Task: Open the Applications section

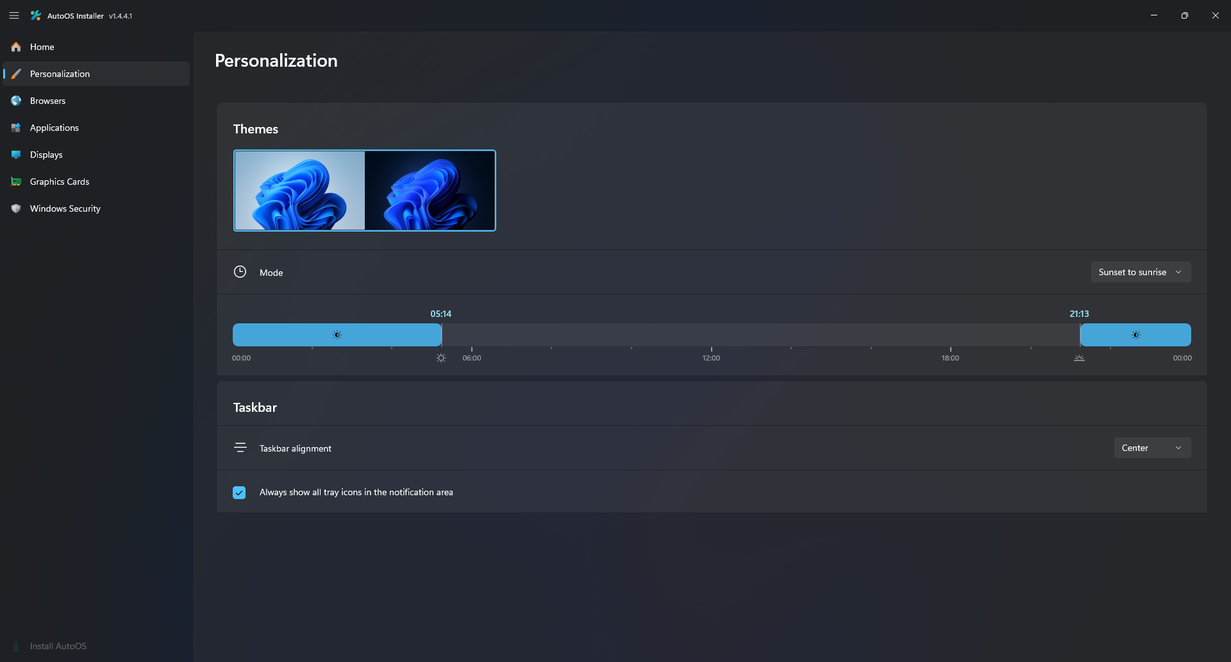Action: [96, 128]
